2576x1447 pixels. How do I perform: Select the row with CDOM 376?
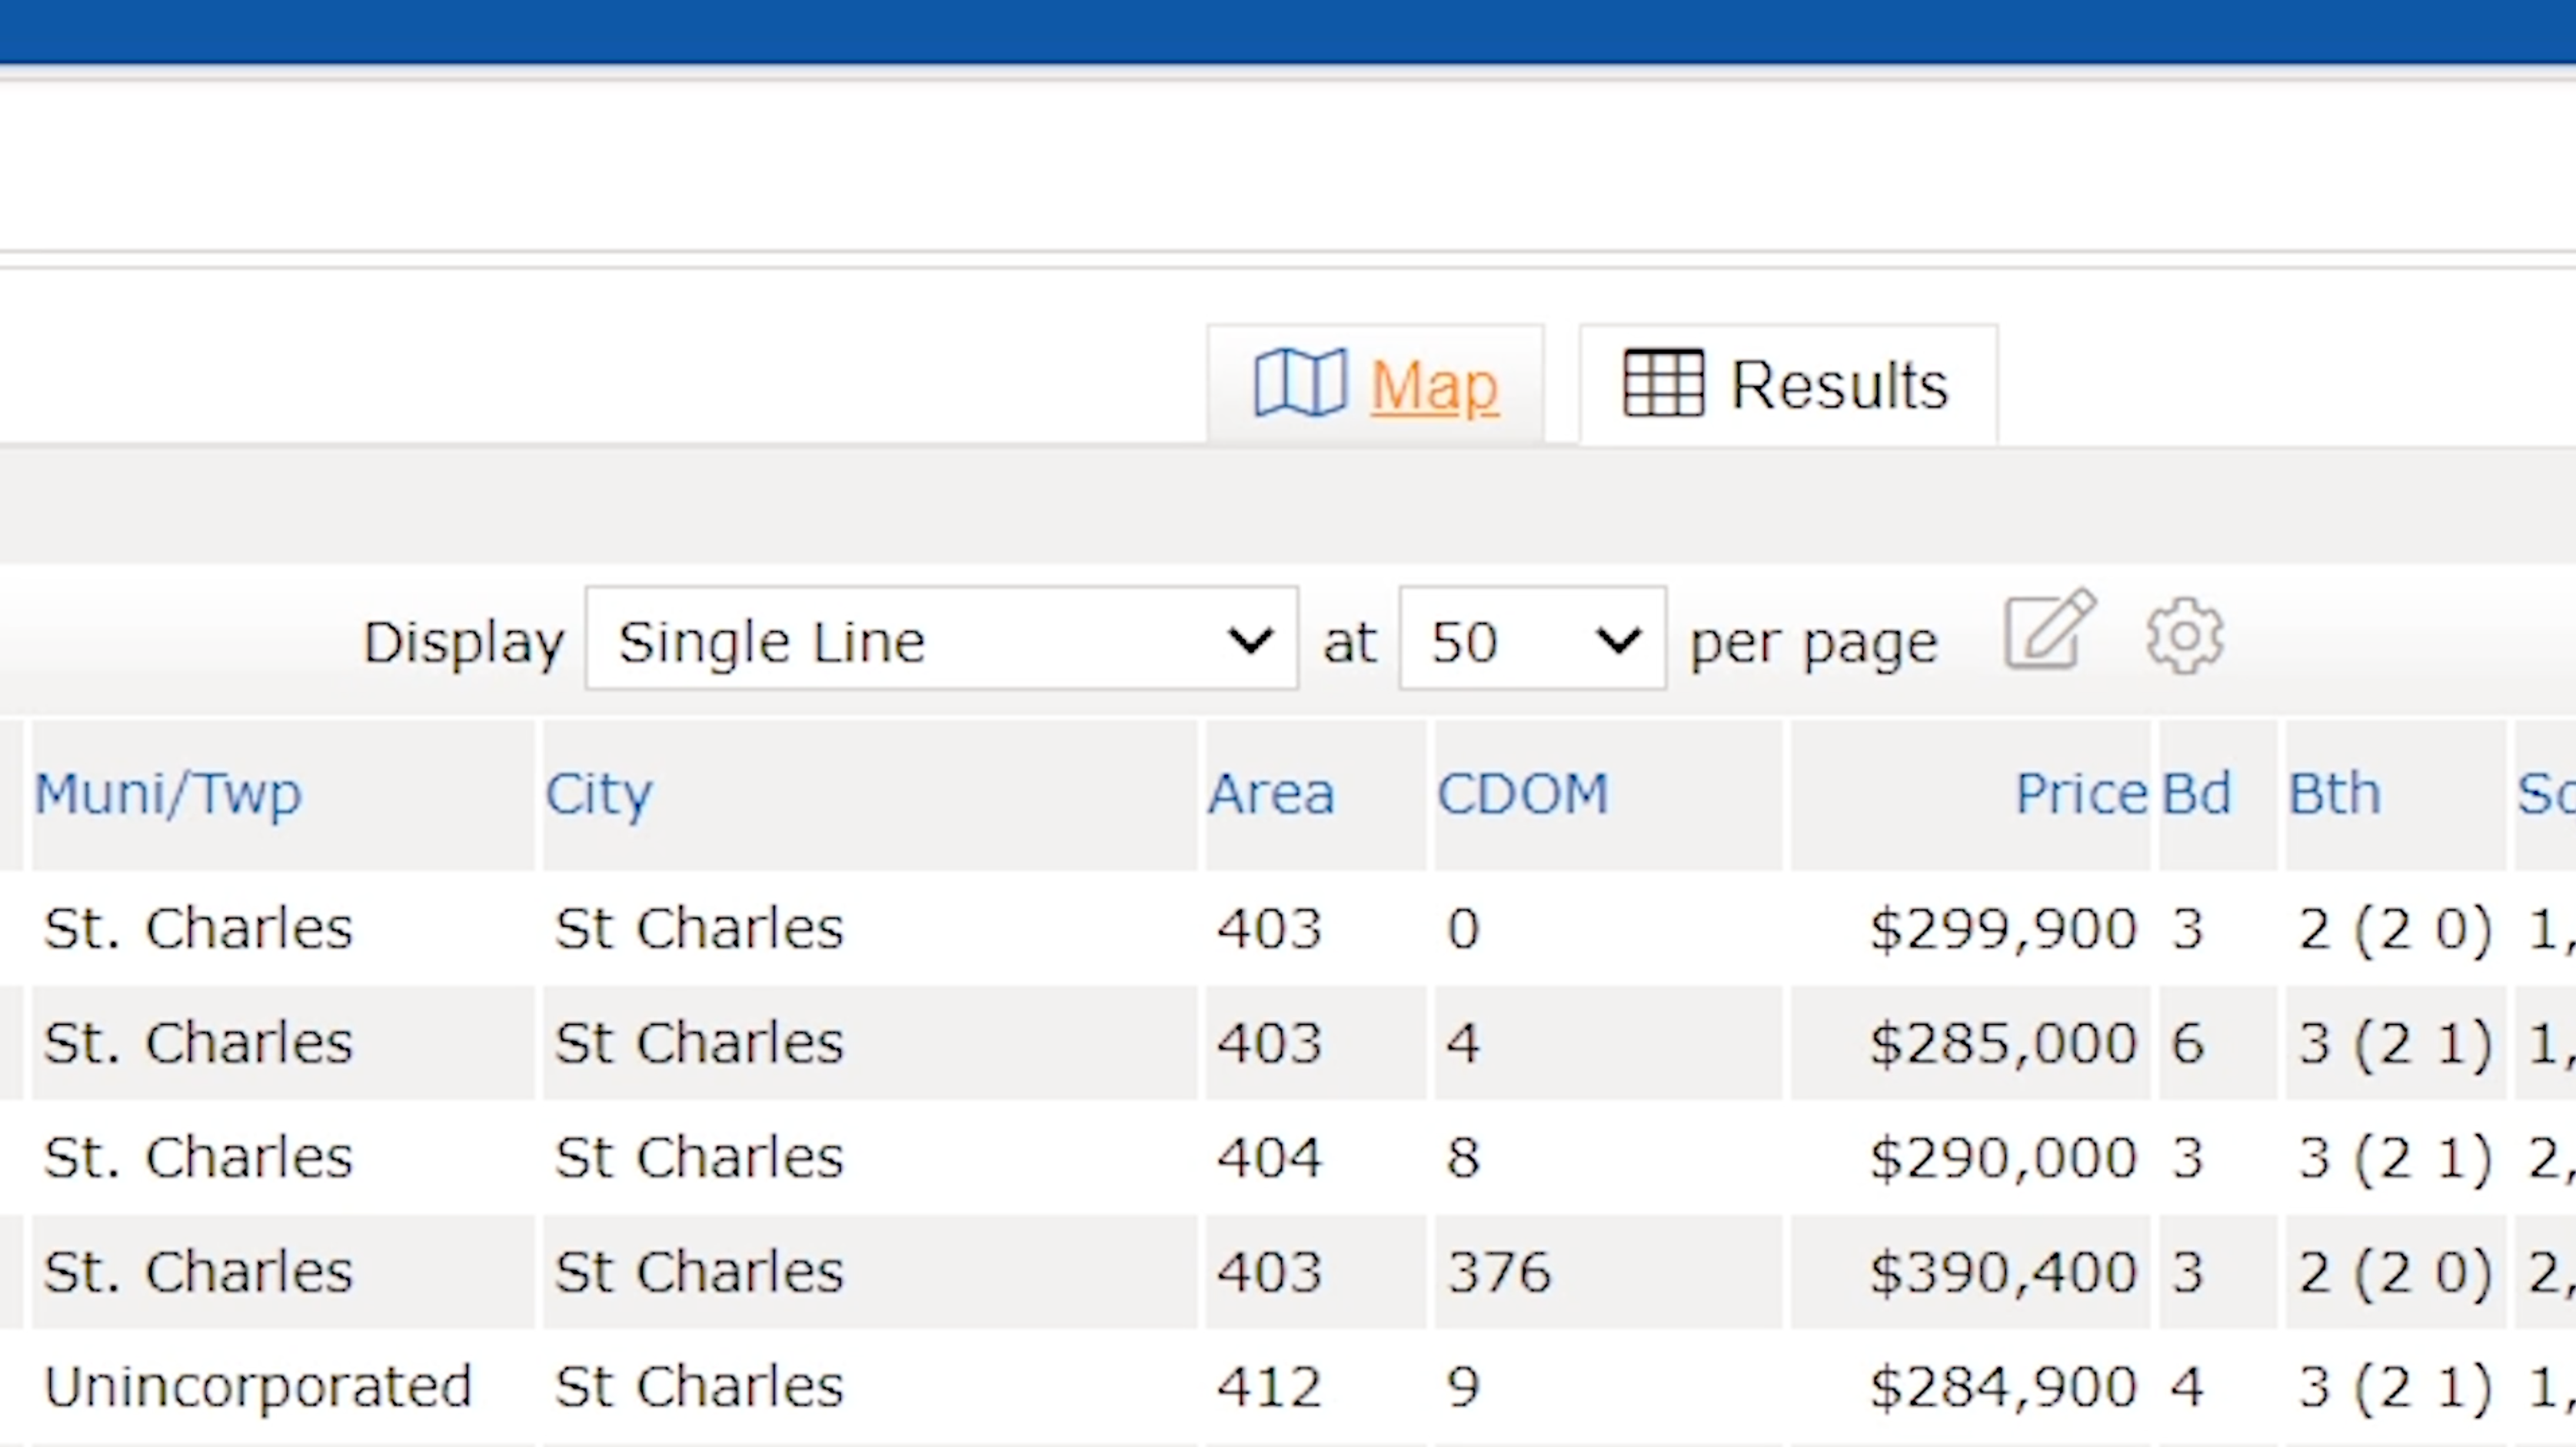(1498, 1272)
